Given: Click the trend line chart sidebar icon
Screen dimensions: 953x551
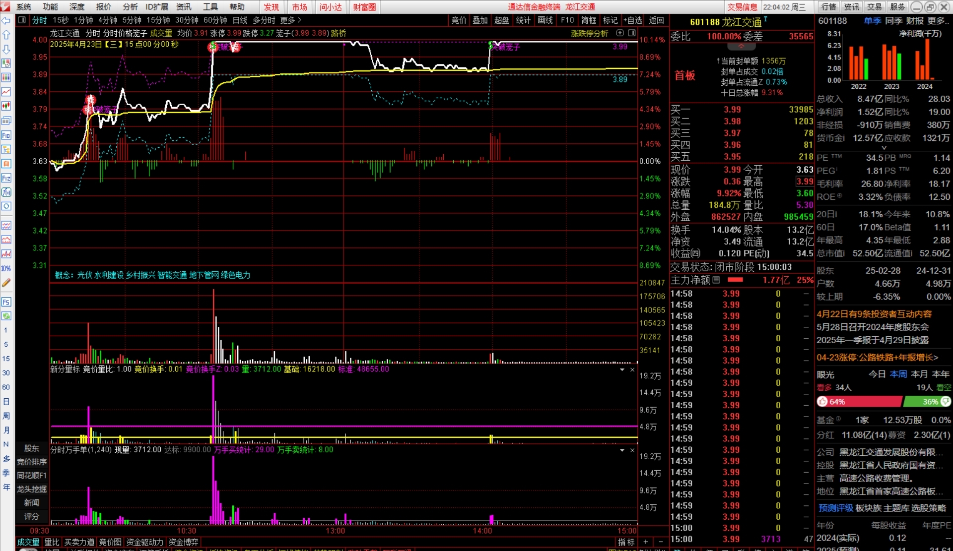Looking at the screenshot, I should click(x=6, y=92).
